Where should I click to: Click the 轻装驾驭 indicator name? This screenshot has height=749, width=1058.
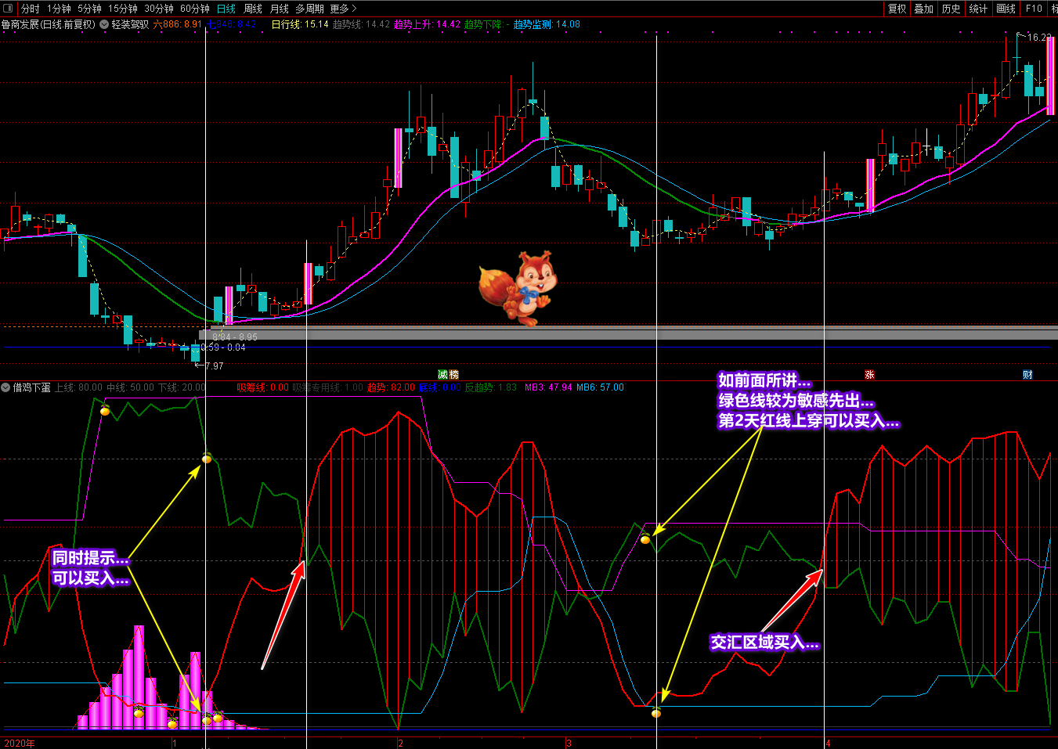click(x=130, y=24)
